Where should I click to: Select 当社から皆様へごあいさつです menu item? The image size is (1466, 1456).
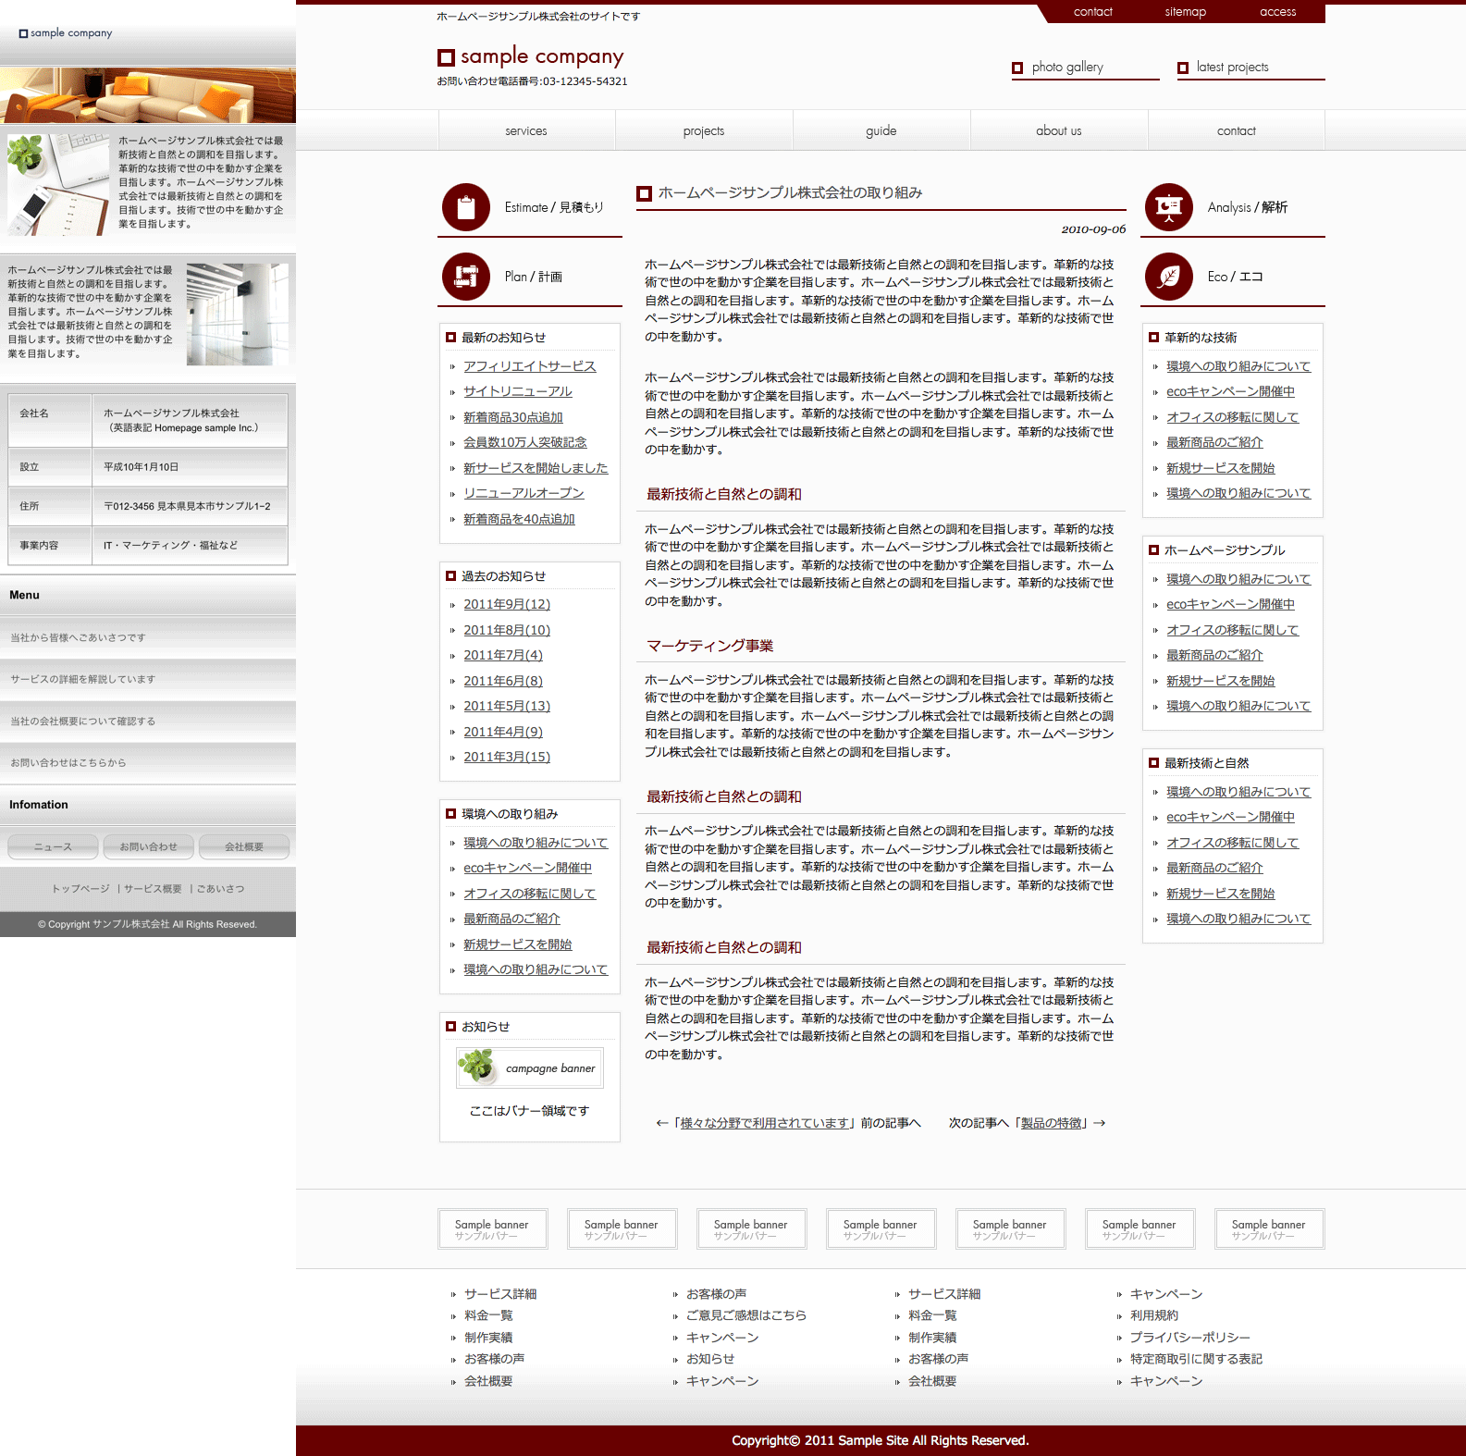click(x=79, y=637)
